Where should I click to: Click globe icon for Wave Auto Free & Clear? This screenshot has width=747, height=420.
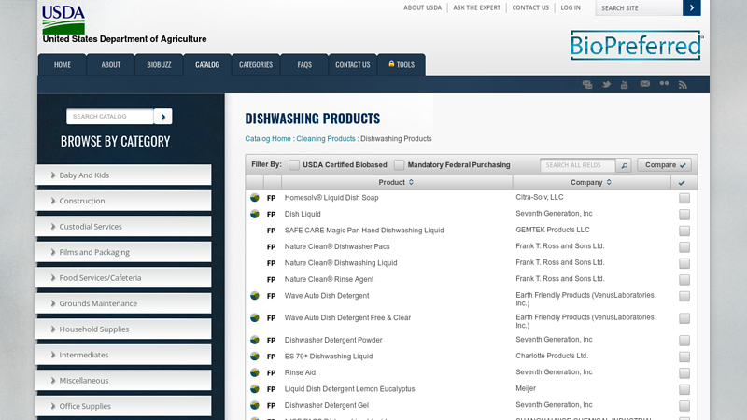[x=255, y=317]
